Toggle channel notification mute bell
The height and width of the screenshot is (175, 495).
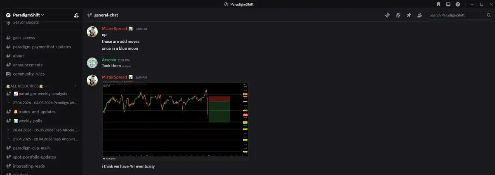(x=398, y=15)
